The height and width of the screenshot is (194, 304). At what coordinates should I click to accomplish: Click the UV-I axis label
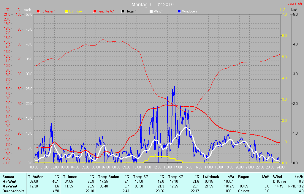(x=284, y=10)
